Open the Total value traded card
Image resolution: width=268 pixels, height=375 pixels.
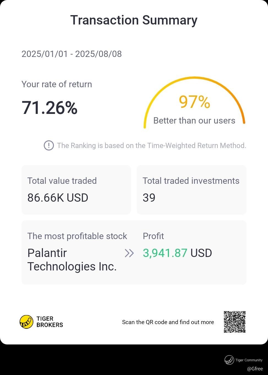(x=76, y=190)
